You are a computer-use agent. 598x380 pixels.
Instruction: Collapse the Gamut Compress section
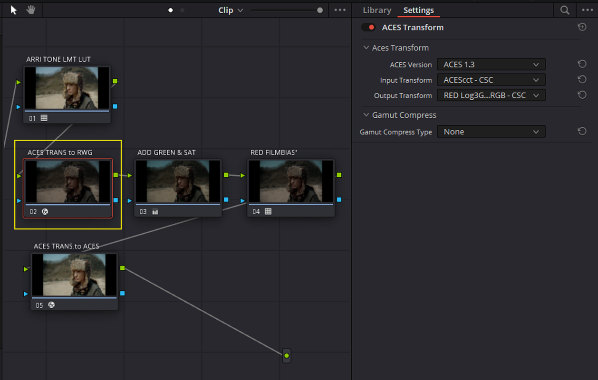[x=366, y=115]
